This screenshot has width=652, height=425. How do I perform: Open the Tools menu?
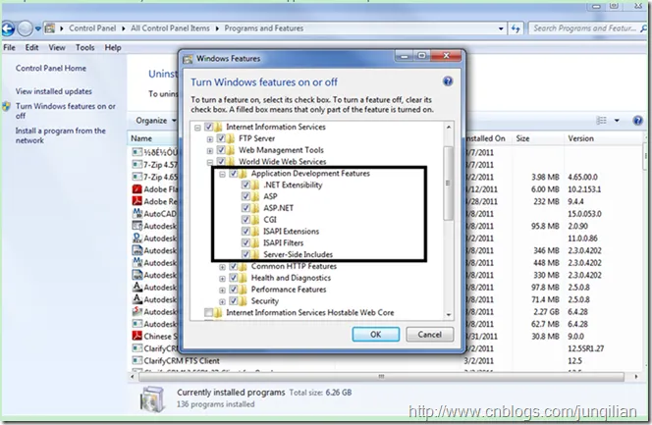[84, 47]
